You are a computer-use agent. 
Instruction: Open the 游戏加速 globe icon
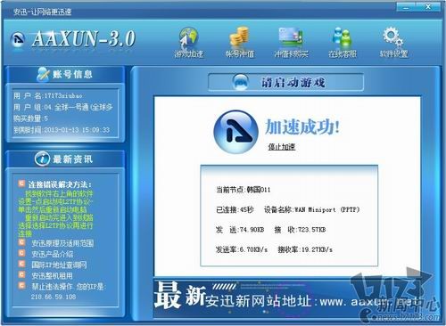pos(188,37)
